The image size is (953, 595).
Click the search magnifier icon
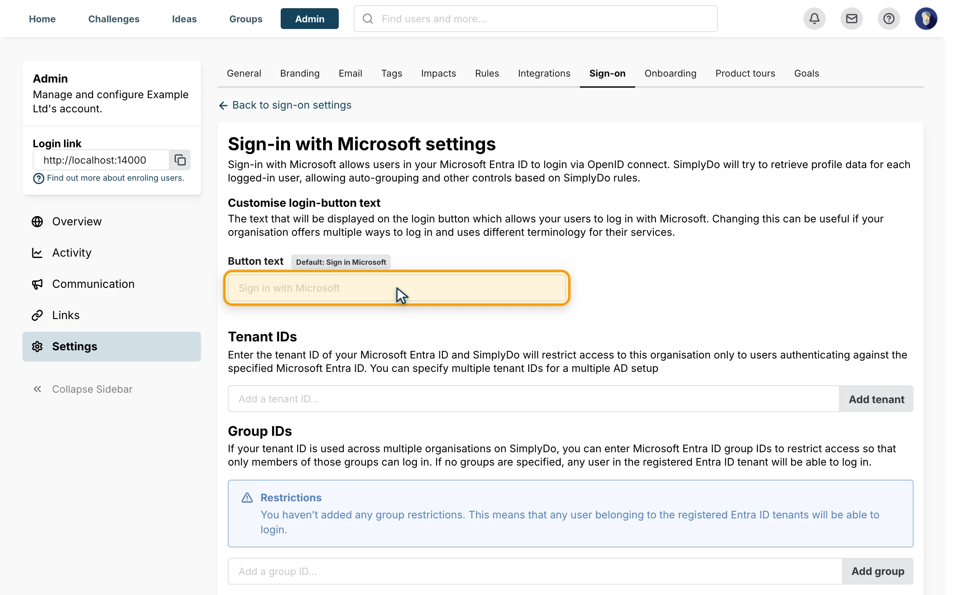(367, 19)
